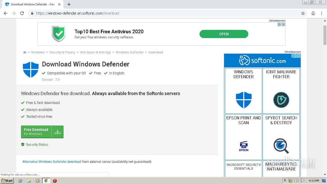Click the red stop-sign taskbar icon

pyautogui.click(x=55, y=181)
